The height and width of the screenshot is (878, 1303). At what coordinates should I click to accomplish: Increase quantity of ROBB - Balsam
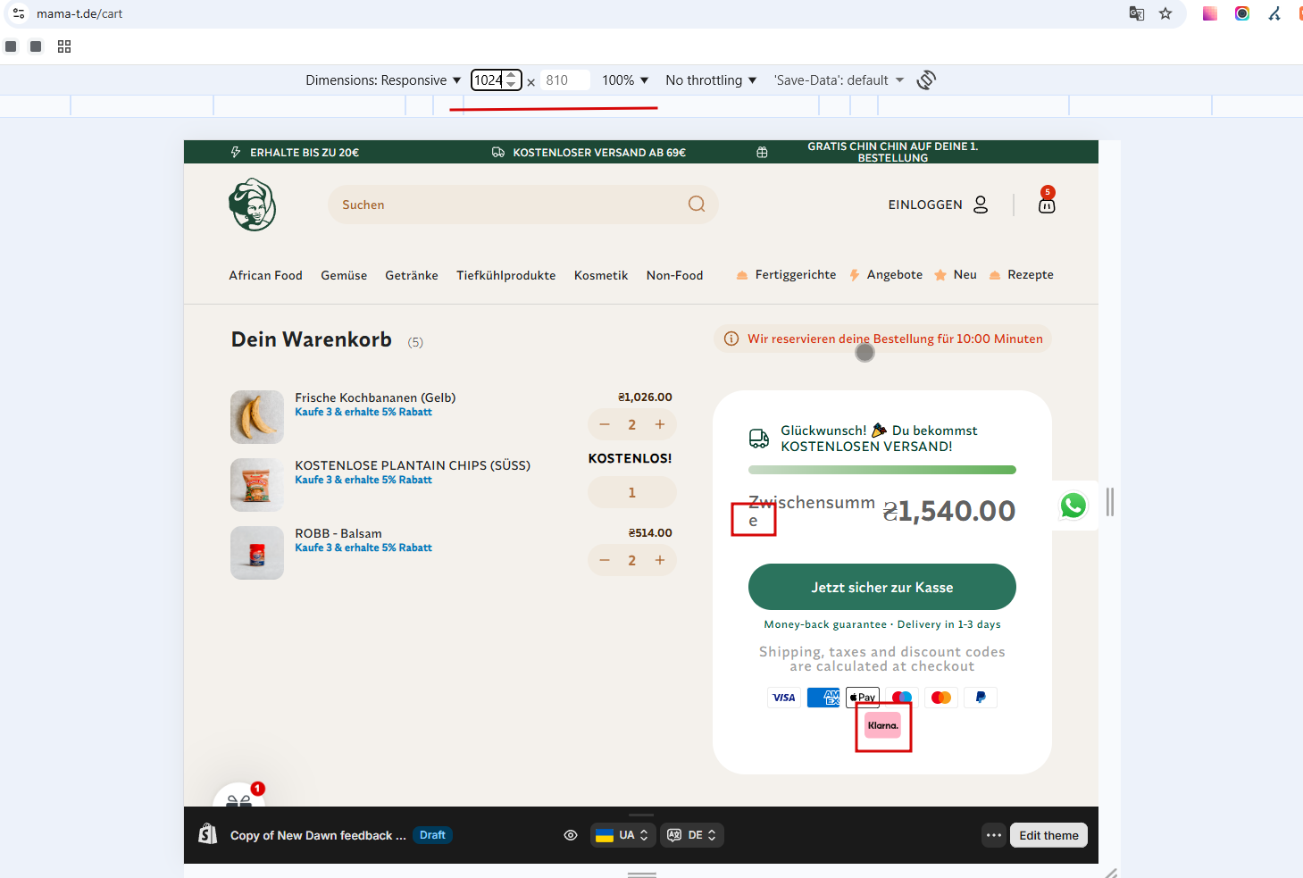660,560
